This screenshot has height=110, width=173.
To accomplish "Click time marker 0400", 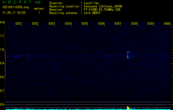I will 167,24.
